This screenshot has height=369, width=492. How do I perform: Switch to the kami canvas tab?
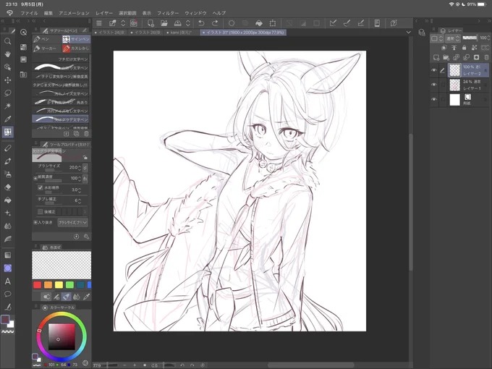[180, 33]
